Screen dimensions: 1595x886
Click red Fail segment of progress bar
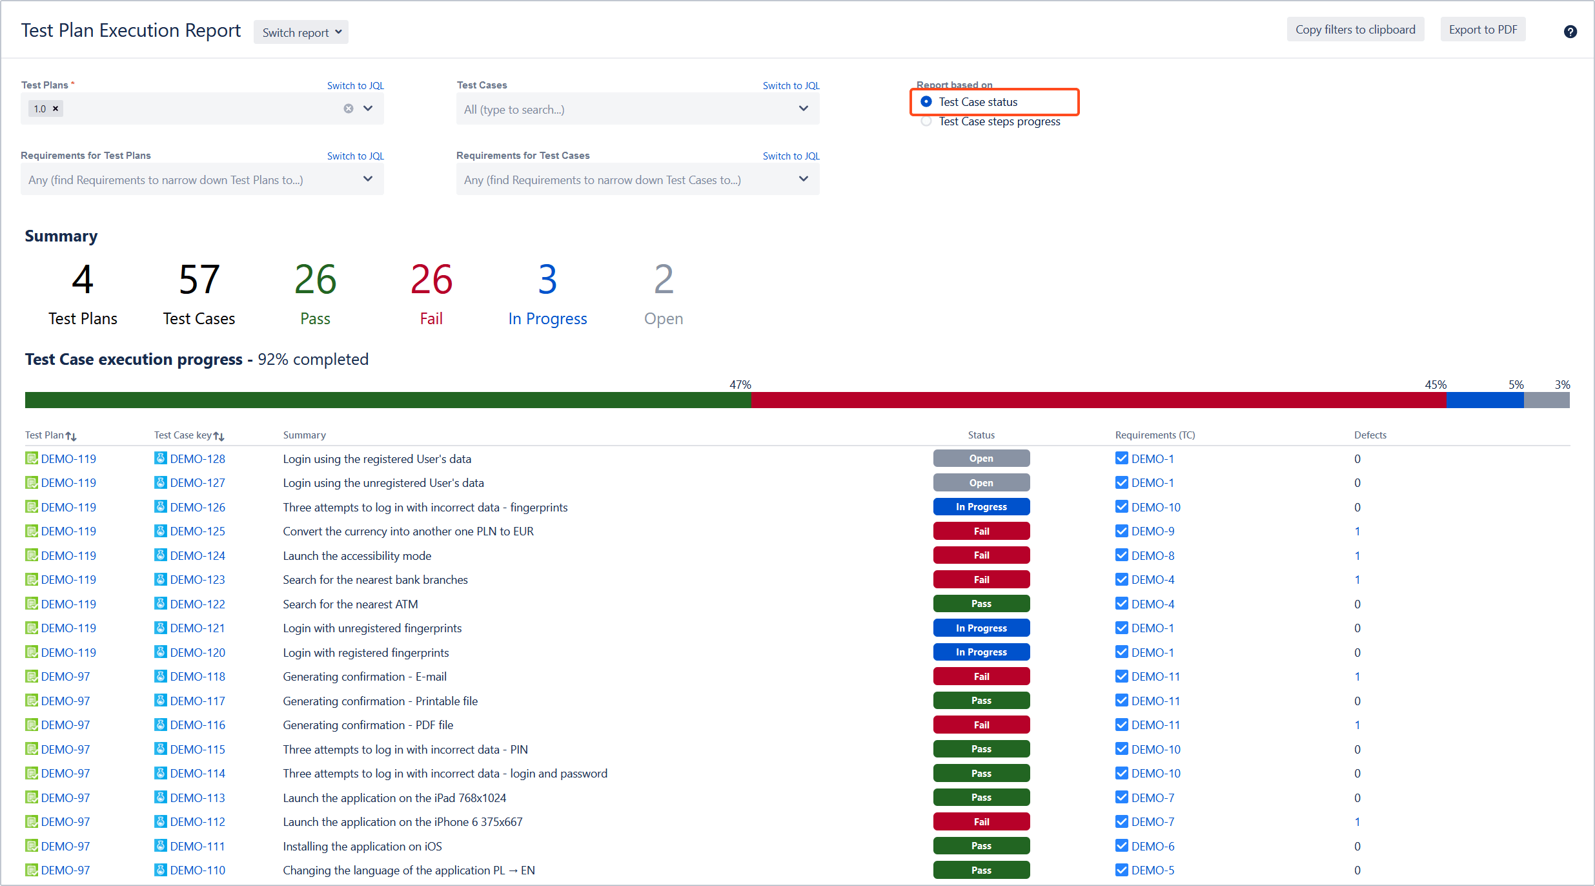tap(1097, 400)
